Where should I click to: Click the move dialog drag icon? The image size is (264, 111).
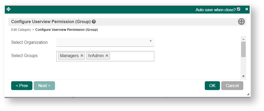click(8, 9)
